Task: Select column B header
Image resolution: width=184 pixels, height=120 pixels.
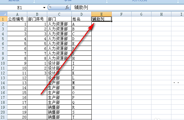Action: (37, 14)
